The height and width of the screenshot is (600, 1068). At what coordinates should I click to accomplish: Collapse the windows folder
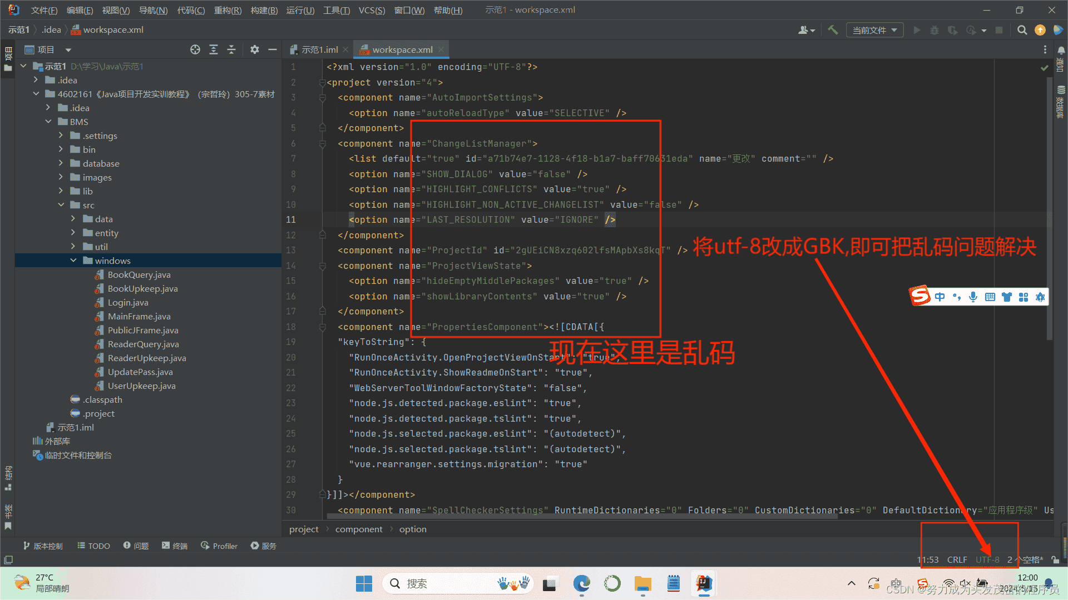(x=73, y=261)
